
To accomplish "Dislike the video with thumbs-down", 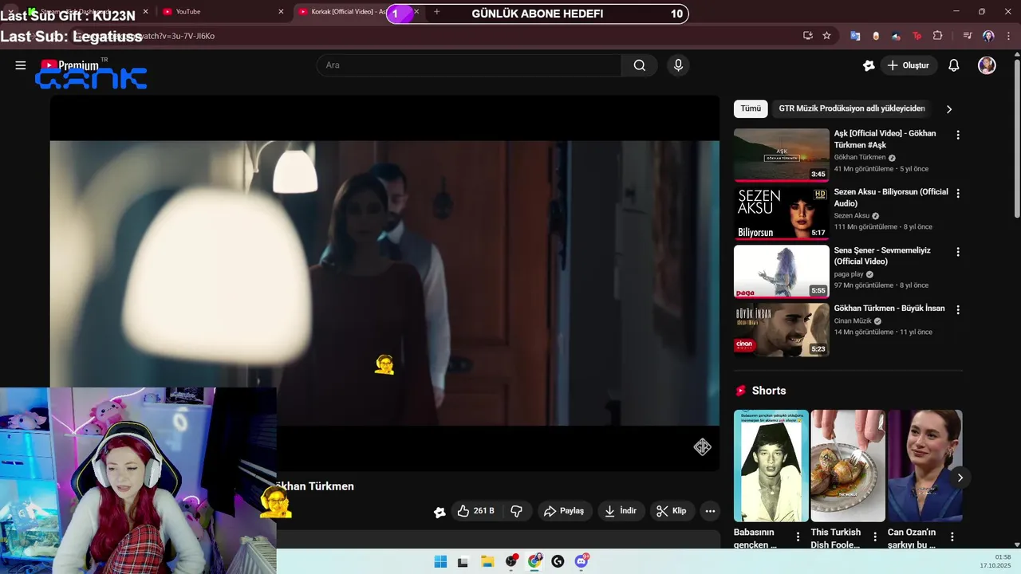I will (516, 511).
